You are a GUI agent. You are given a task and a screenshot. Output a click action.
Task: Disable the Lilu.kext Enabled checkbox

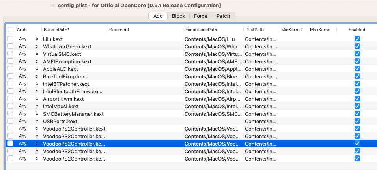(x=357, y=39)
